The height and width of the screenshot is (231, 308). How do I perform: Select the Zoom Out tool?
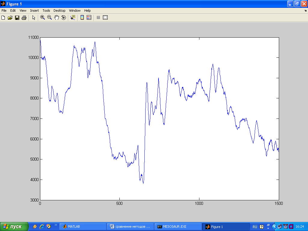50,18
